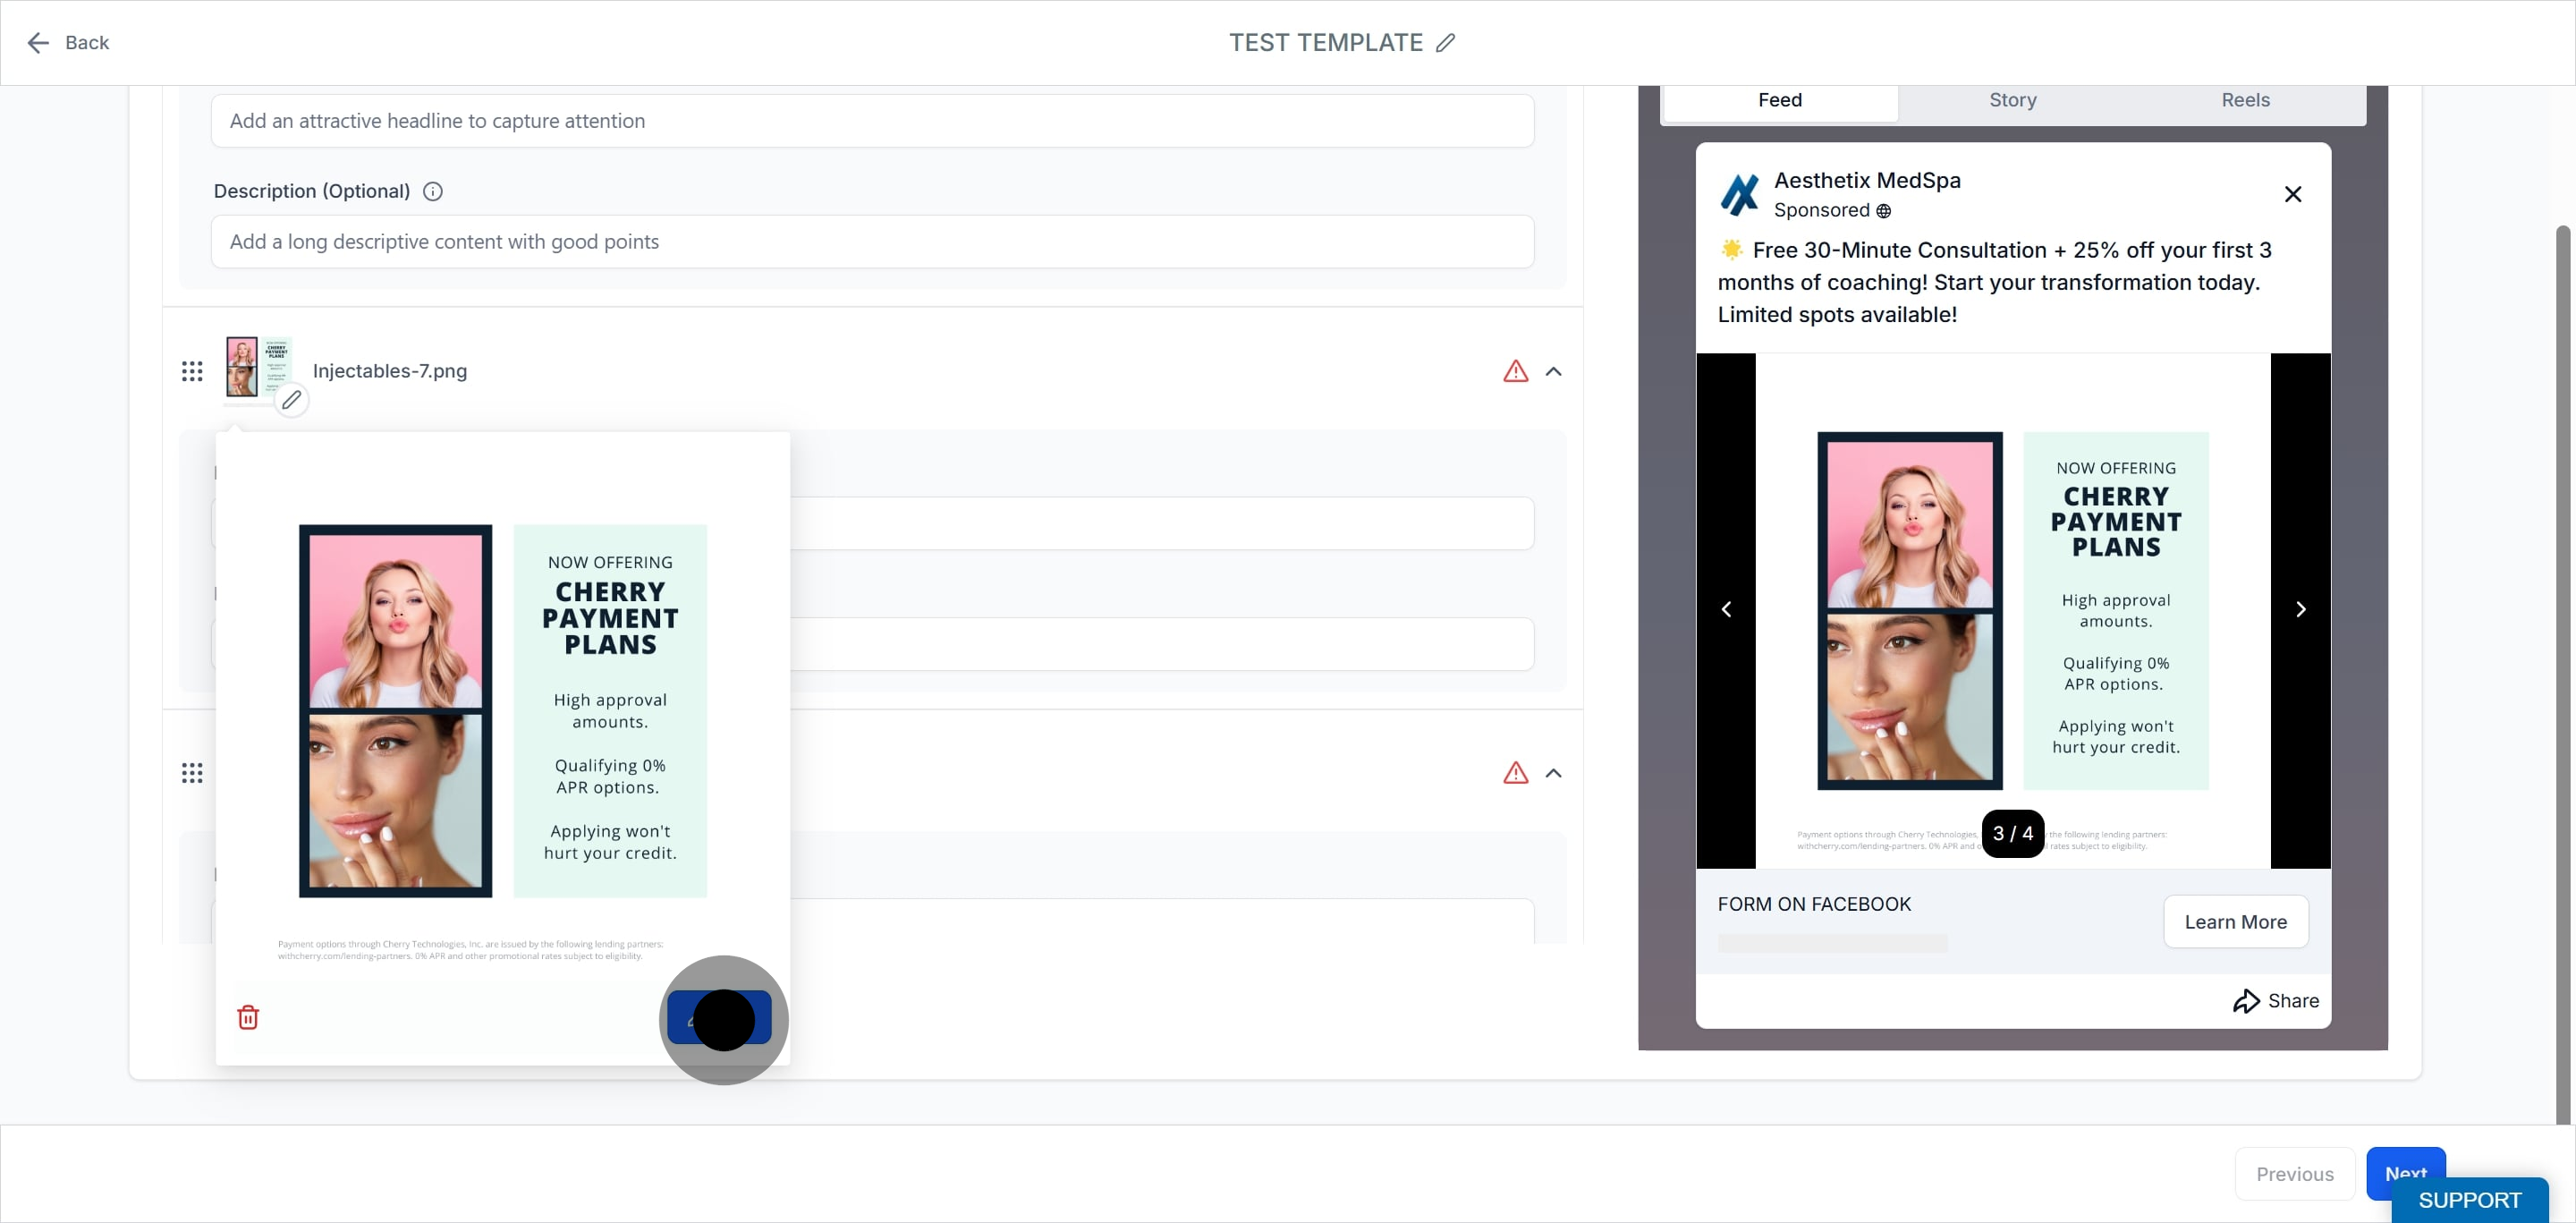Screen dimensions: 2576x1223
Task: Click the Back arrow icon
Action: [x=38, y=43]
